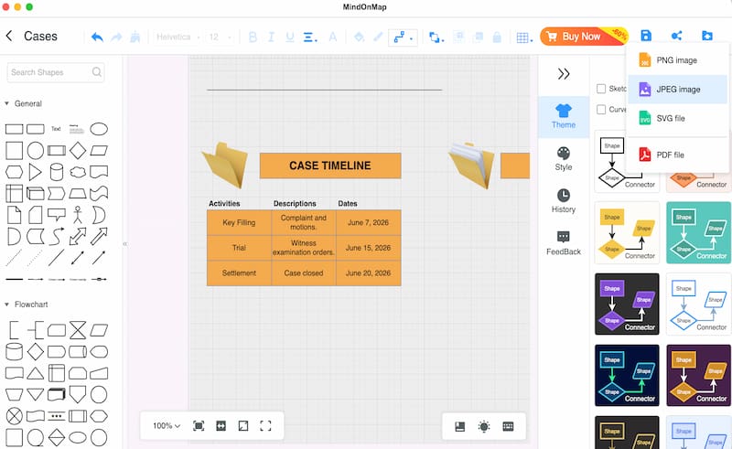This screenshot has height=449, width=732.
Task: Lock the selected shape
Action: pos(497,37)
